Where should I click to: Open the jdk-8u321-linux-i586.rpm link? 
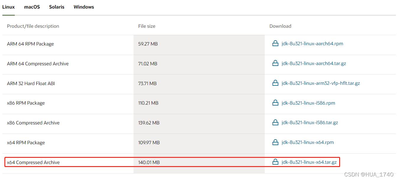point(308,103)
